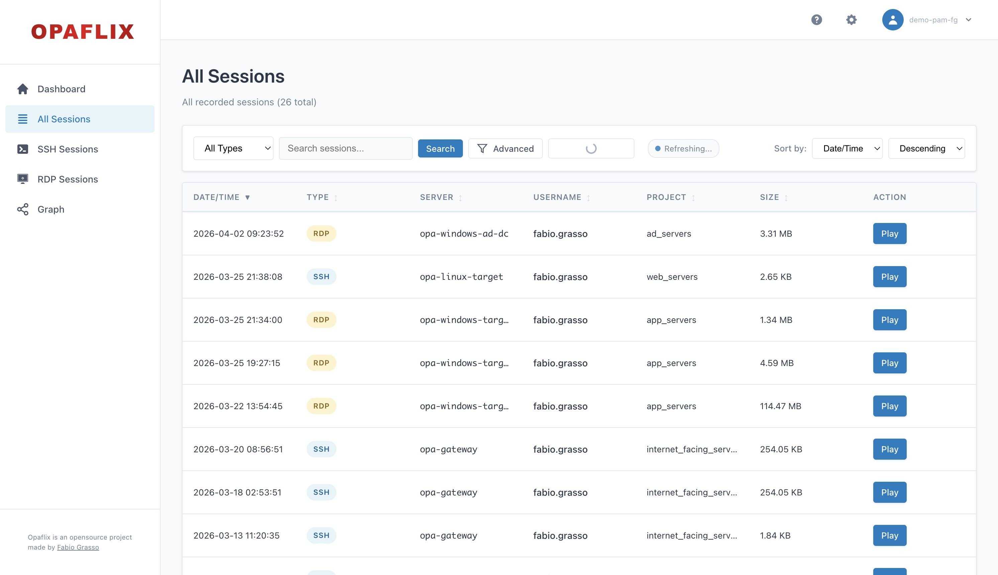The height and width of the screenshot is (575, 998).
Task: Click the funnel icon in Advanced
Action: click(482, 148)
